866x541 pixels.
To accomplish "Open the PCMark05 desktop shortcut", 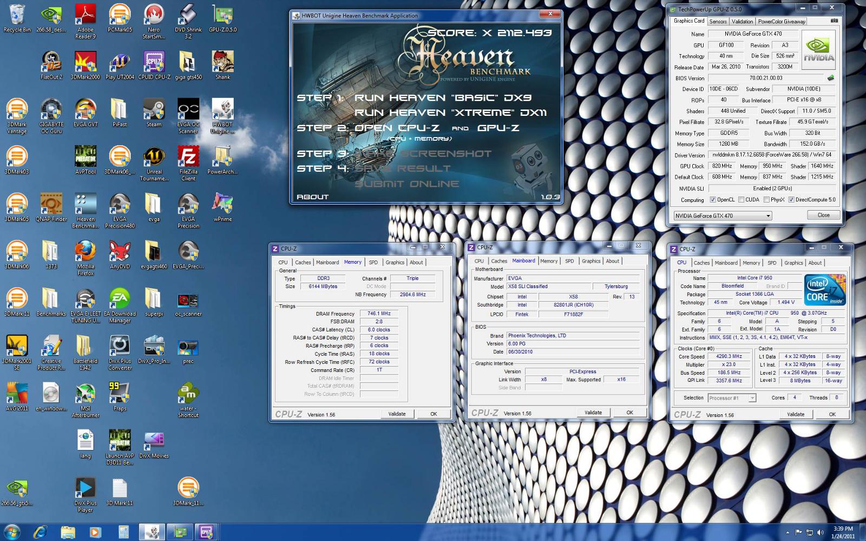I will tap(120, 19).
